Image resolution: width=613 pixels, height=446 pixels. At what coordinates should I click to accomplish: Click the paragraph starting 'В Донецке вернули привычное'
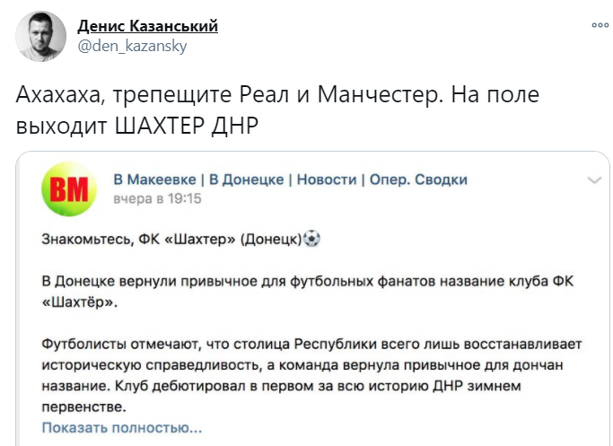pyautogui.click(x=308, y=292)
